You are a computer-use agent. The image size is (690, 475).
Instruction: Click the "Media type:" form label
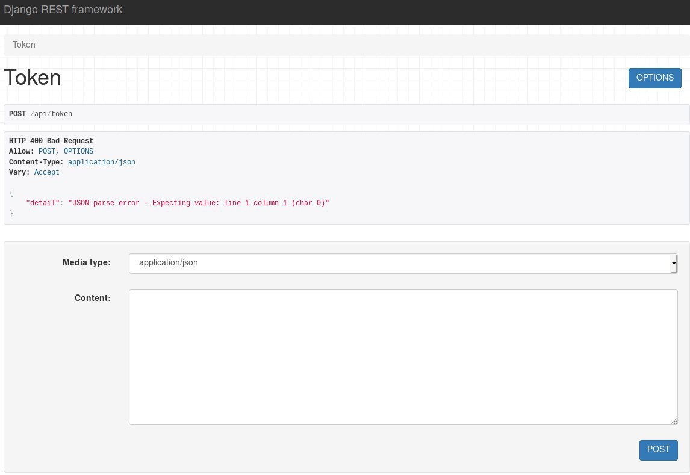pos(87,262)
